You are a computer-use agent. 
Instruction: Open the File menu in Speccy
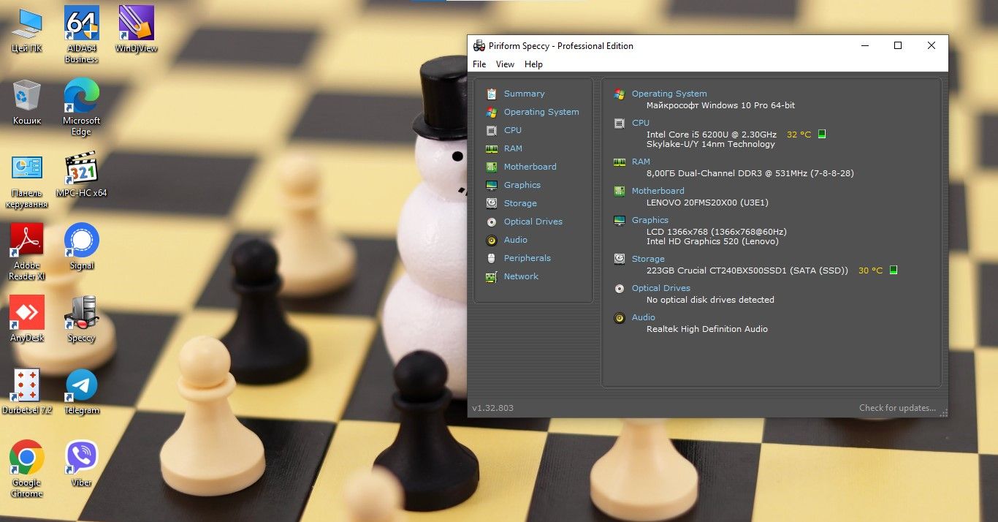pyautogui.click(x=479, y=64)
